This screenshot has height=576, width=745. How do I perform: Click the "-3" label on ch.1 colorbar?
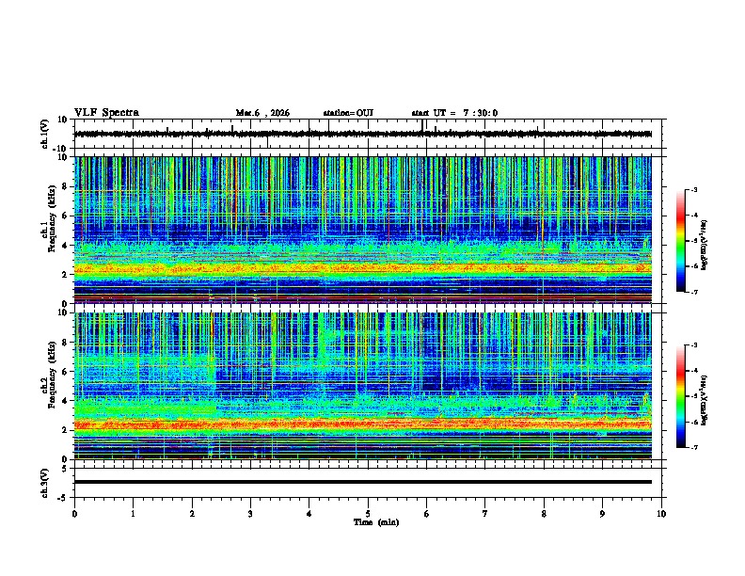694,190
